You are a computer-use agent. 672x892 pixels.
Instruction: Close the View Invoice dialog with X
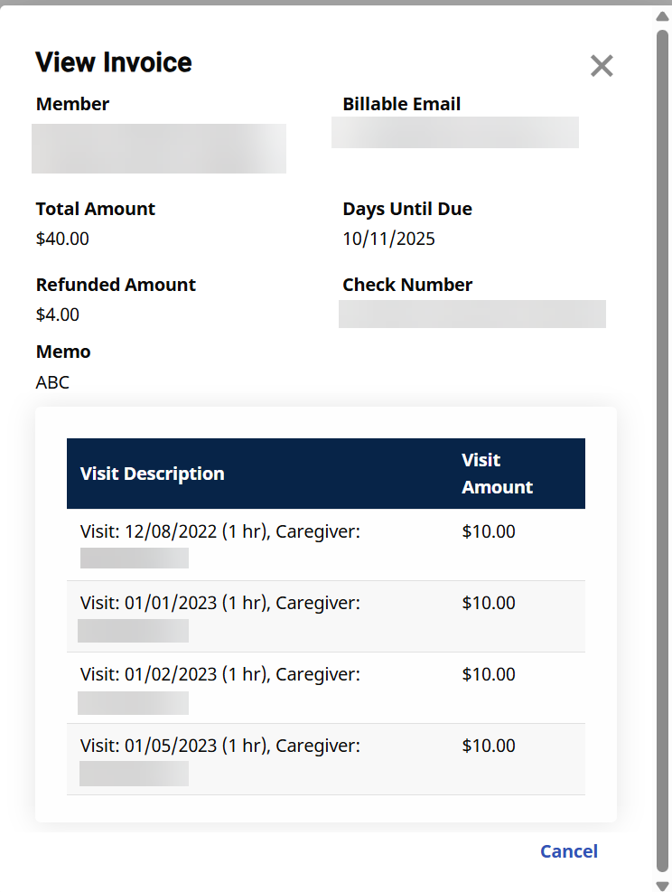[x=602, y=65]
